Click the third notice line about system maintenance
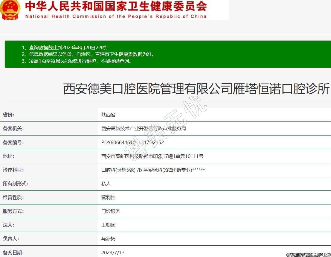This screenshot has height=257, width=331. coord(77,61)
